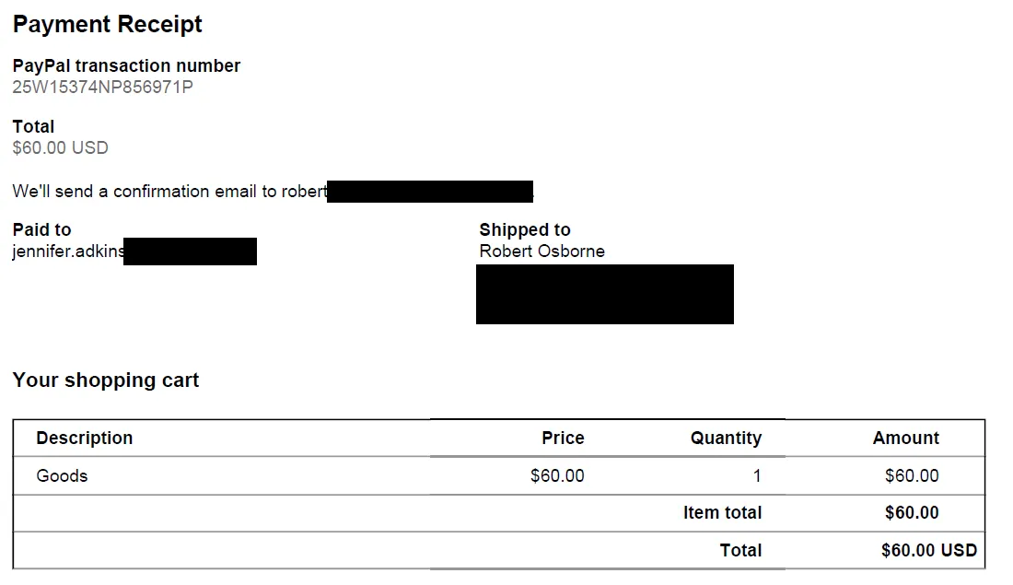Select the PayPal transaction number 25W15374NP856971P
The height and width of the screenshot is (585, 1013).
click(x=103, y=88)
